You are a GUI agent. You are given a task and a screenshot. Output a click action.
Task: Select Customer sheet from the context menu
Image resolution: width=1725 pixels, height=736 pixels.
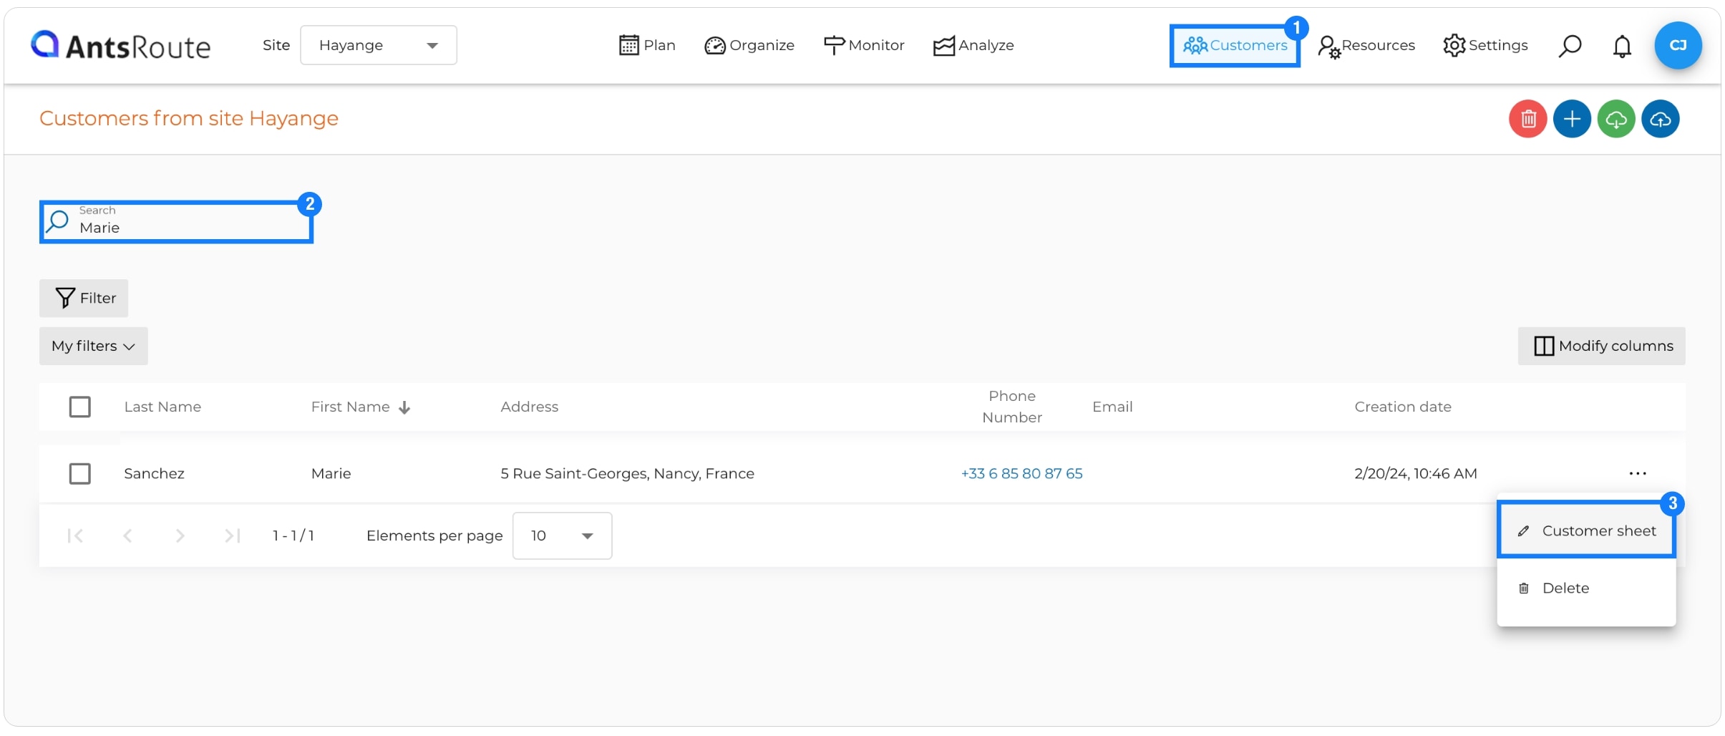click(x=1586, y=531)
